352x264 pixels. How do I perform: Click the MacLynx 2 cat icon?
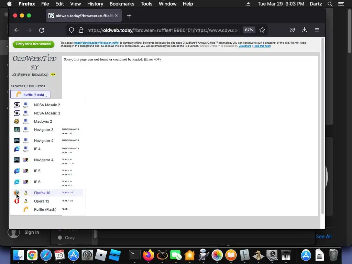tap(17, 121)
